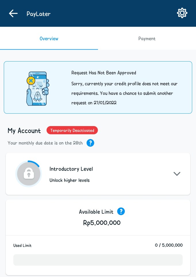Tap the padlock level icon
Image resolution: width=196 pixels, height=277 pixels.
coord(29,174)
